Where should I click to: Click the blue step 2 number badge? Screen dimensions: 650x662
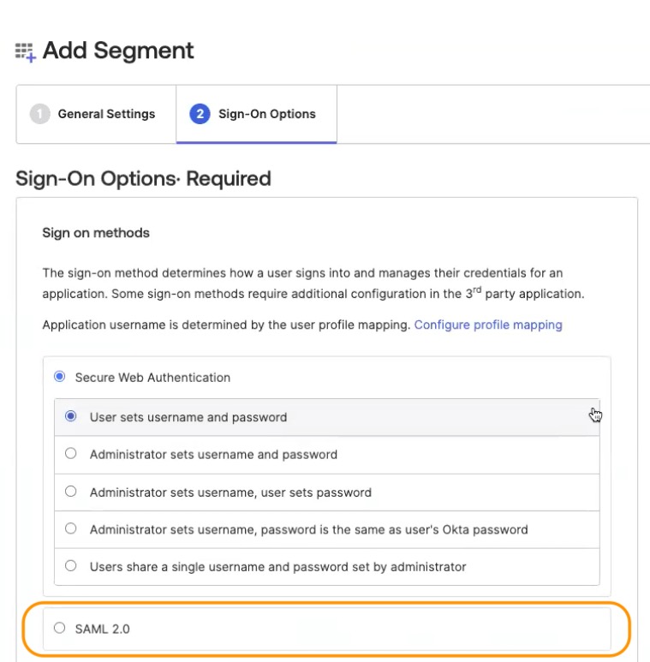[x=200, y=114]
